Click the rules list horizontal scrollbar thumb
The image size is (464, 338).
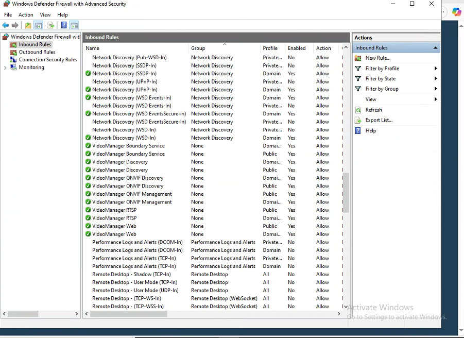point(129,314)
